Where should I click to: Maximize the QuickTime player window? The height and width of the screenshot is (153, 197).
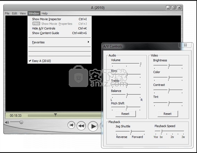coord(174,8)
